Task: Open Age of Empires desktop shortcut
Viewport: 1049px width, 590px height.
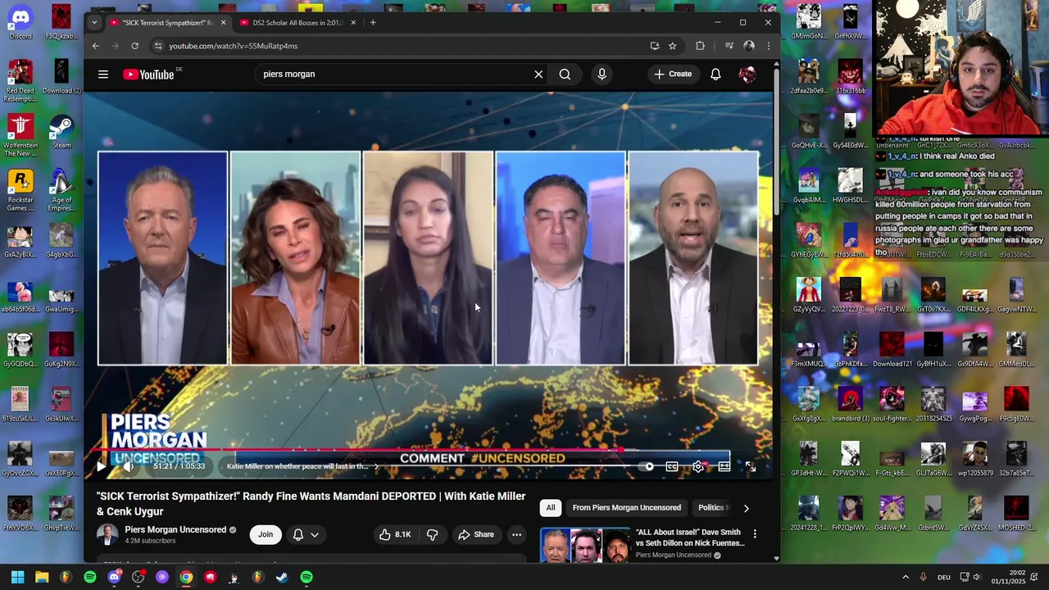Action: tap(61, 190)
